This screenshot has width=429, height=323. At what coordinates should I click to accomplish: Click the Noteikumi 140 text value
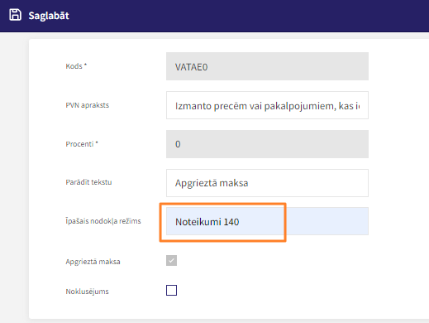[207, 222]
